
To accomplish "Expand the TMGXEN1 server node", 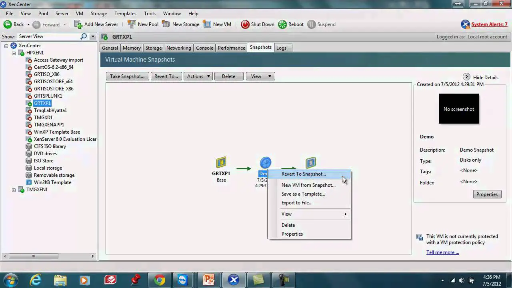I will [x=14, y=190].
